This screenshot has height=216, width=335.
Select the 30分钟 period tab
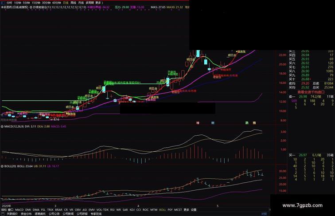click(x=46, y=3)
